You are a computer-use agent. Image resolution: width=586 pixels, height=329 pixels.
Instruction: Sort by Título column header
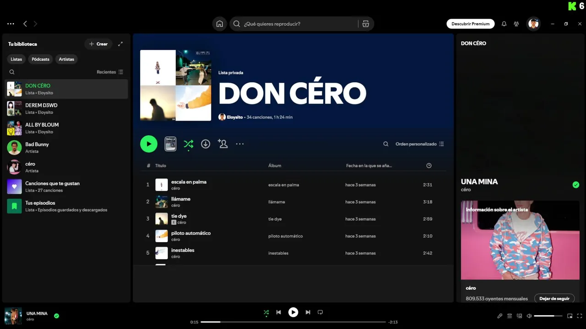coord(161,165)
